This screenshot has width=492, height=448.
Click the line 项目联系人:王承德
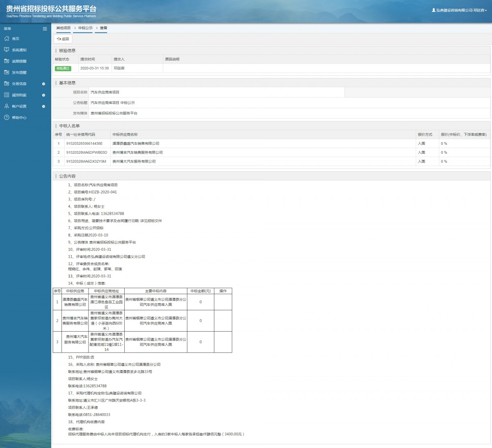[83, 407]
